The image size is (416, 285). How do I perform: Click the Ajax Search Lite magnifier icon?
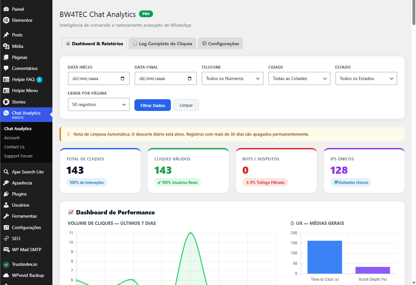tap(6, 172)
